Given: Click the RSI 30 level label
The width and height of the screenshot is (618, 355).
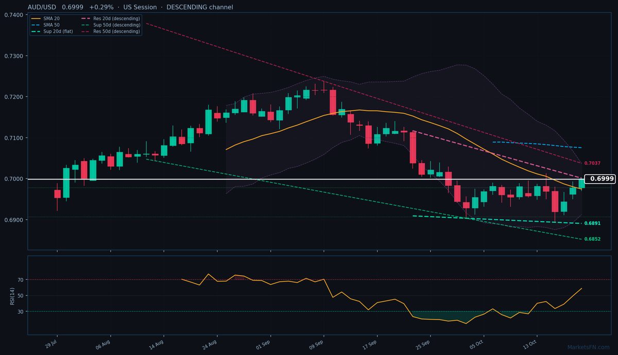Looking at the screenshot, I should (21, 312).
